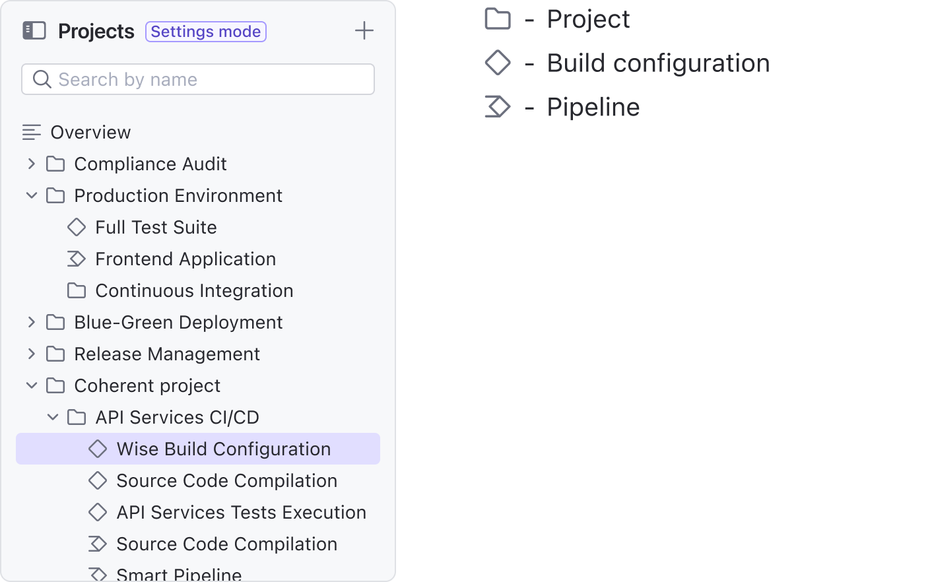Collapse the Projects sidebar panel icon
The image size is (932, 582).
pyautogui.click(x=34, y=30)
